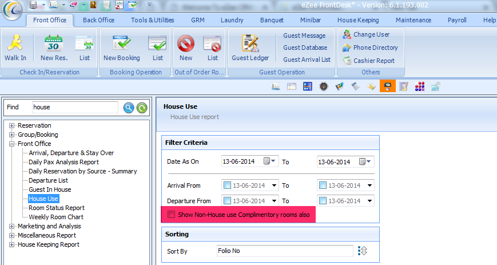The image size is (497, 265).
Task: Expand the Reservation tree node
Action: (x=12, y=125)
